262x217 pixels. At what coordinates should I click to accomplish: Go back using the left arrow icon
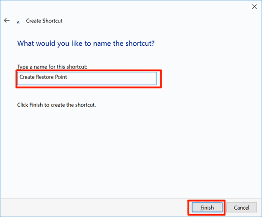click(x=7, y=20)
